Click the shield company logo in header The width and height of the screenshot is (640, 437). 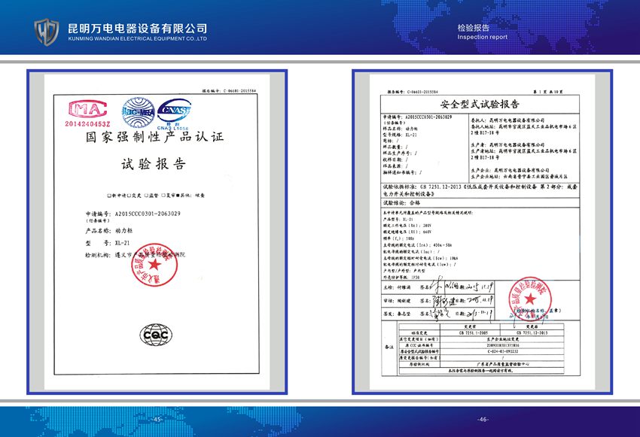tap(47, 32)
